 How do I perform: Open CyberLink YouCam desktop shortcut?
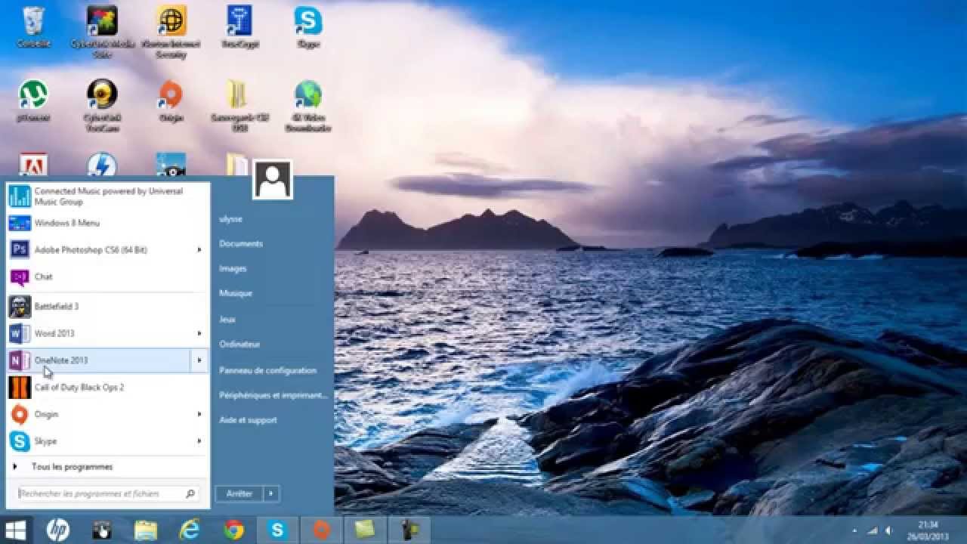[x=102, y=104]
